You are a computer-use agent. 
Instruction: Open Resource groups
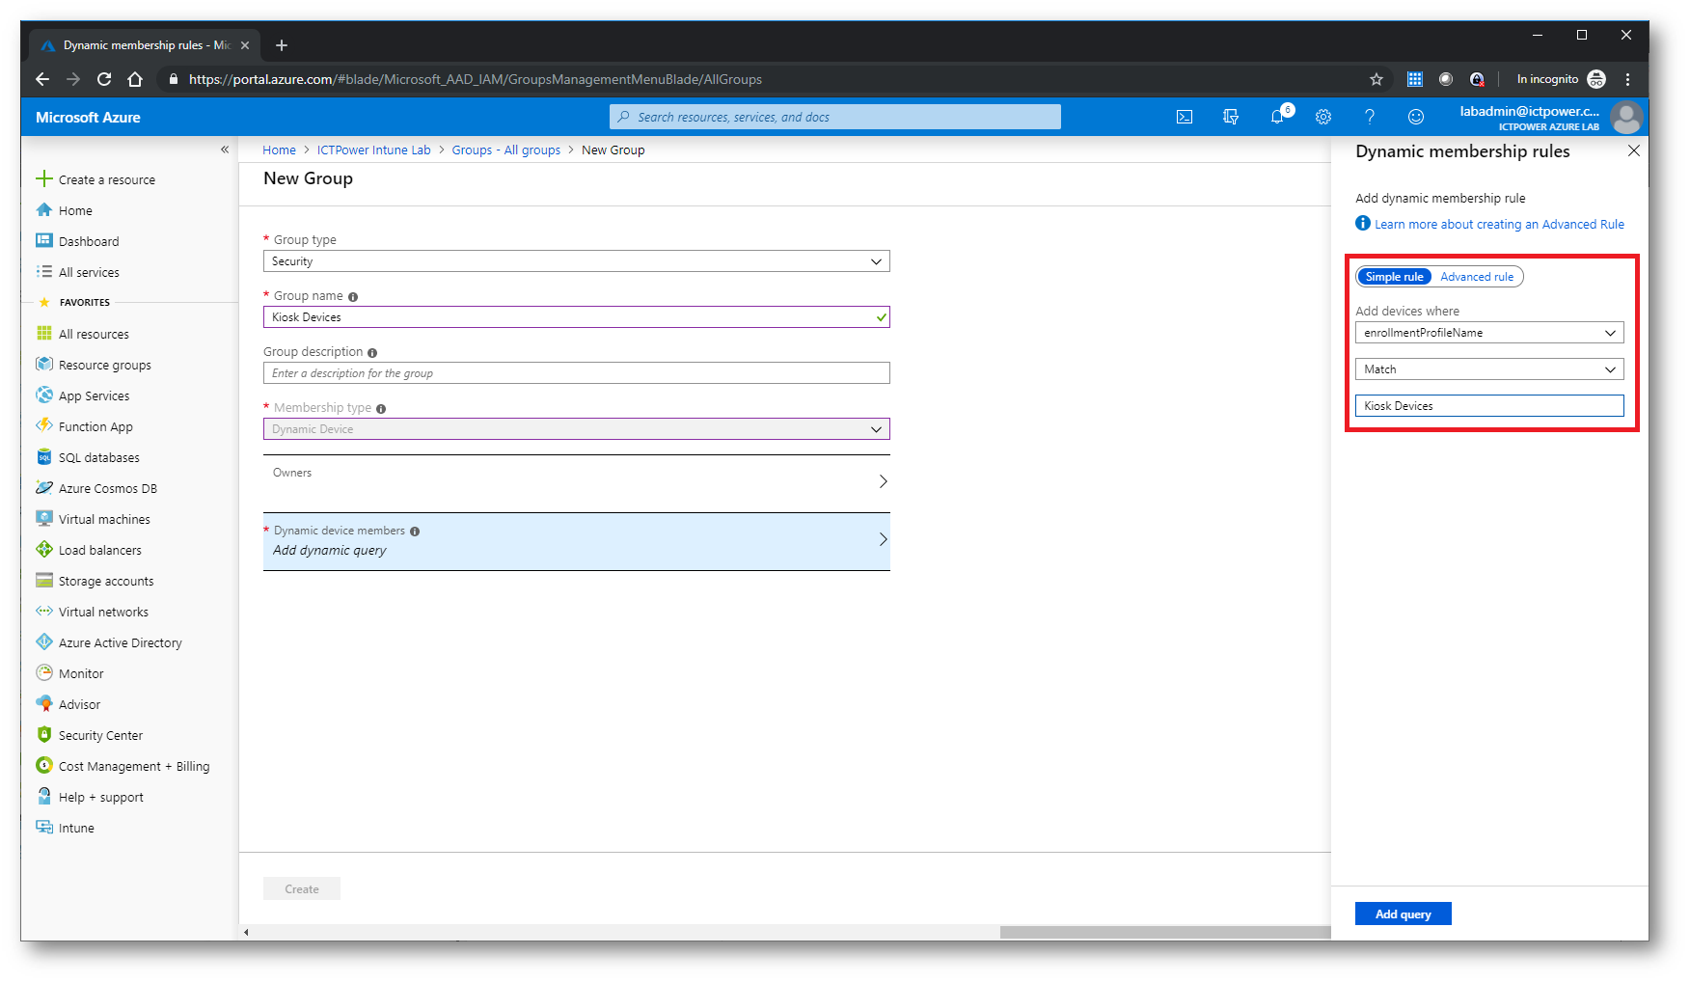104,365
